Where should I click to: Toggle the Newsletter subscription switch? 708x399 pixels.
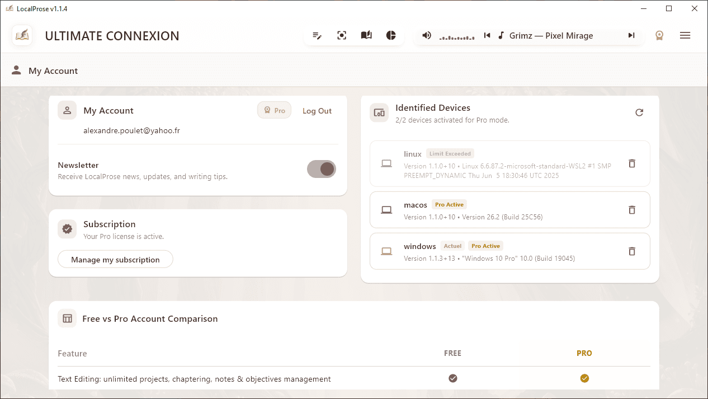pos(322,168)
